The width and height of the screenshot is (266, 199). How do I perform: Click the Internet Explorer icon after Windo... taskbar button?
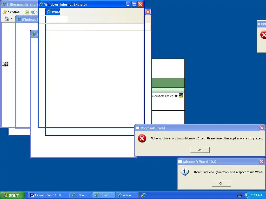click(x=143, y=195)
